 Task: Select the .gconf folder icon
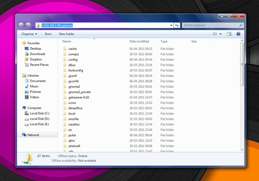pos(65,76)
